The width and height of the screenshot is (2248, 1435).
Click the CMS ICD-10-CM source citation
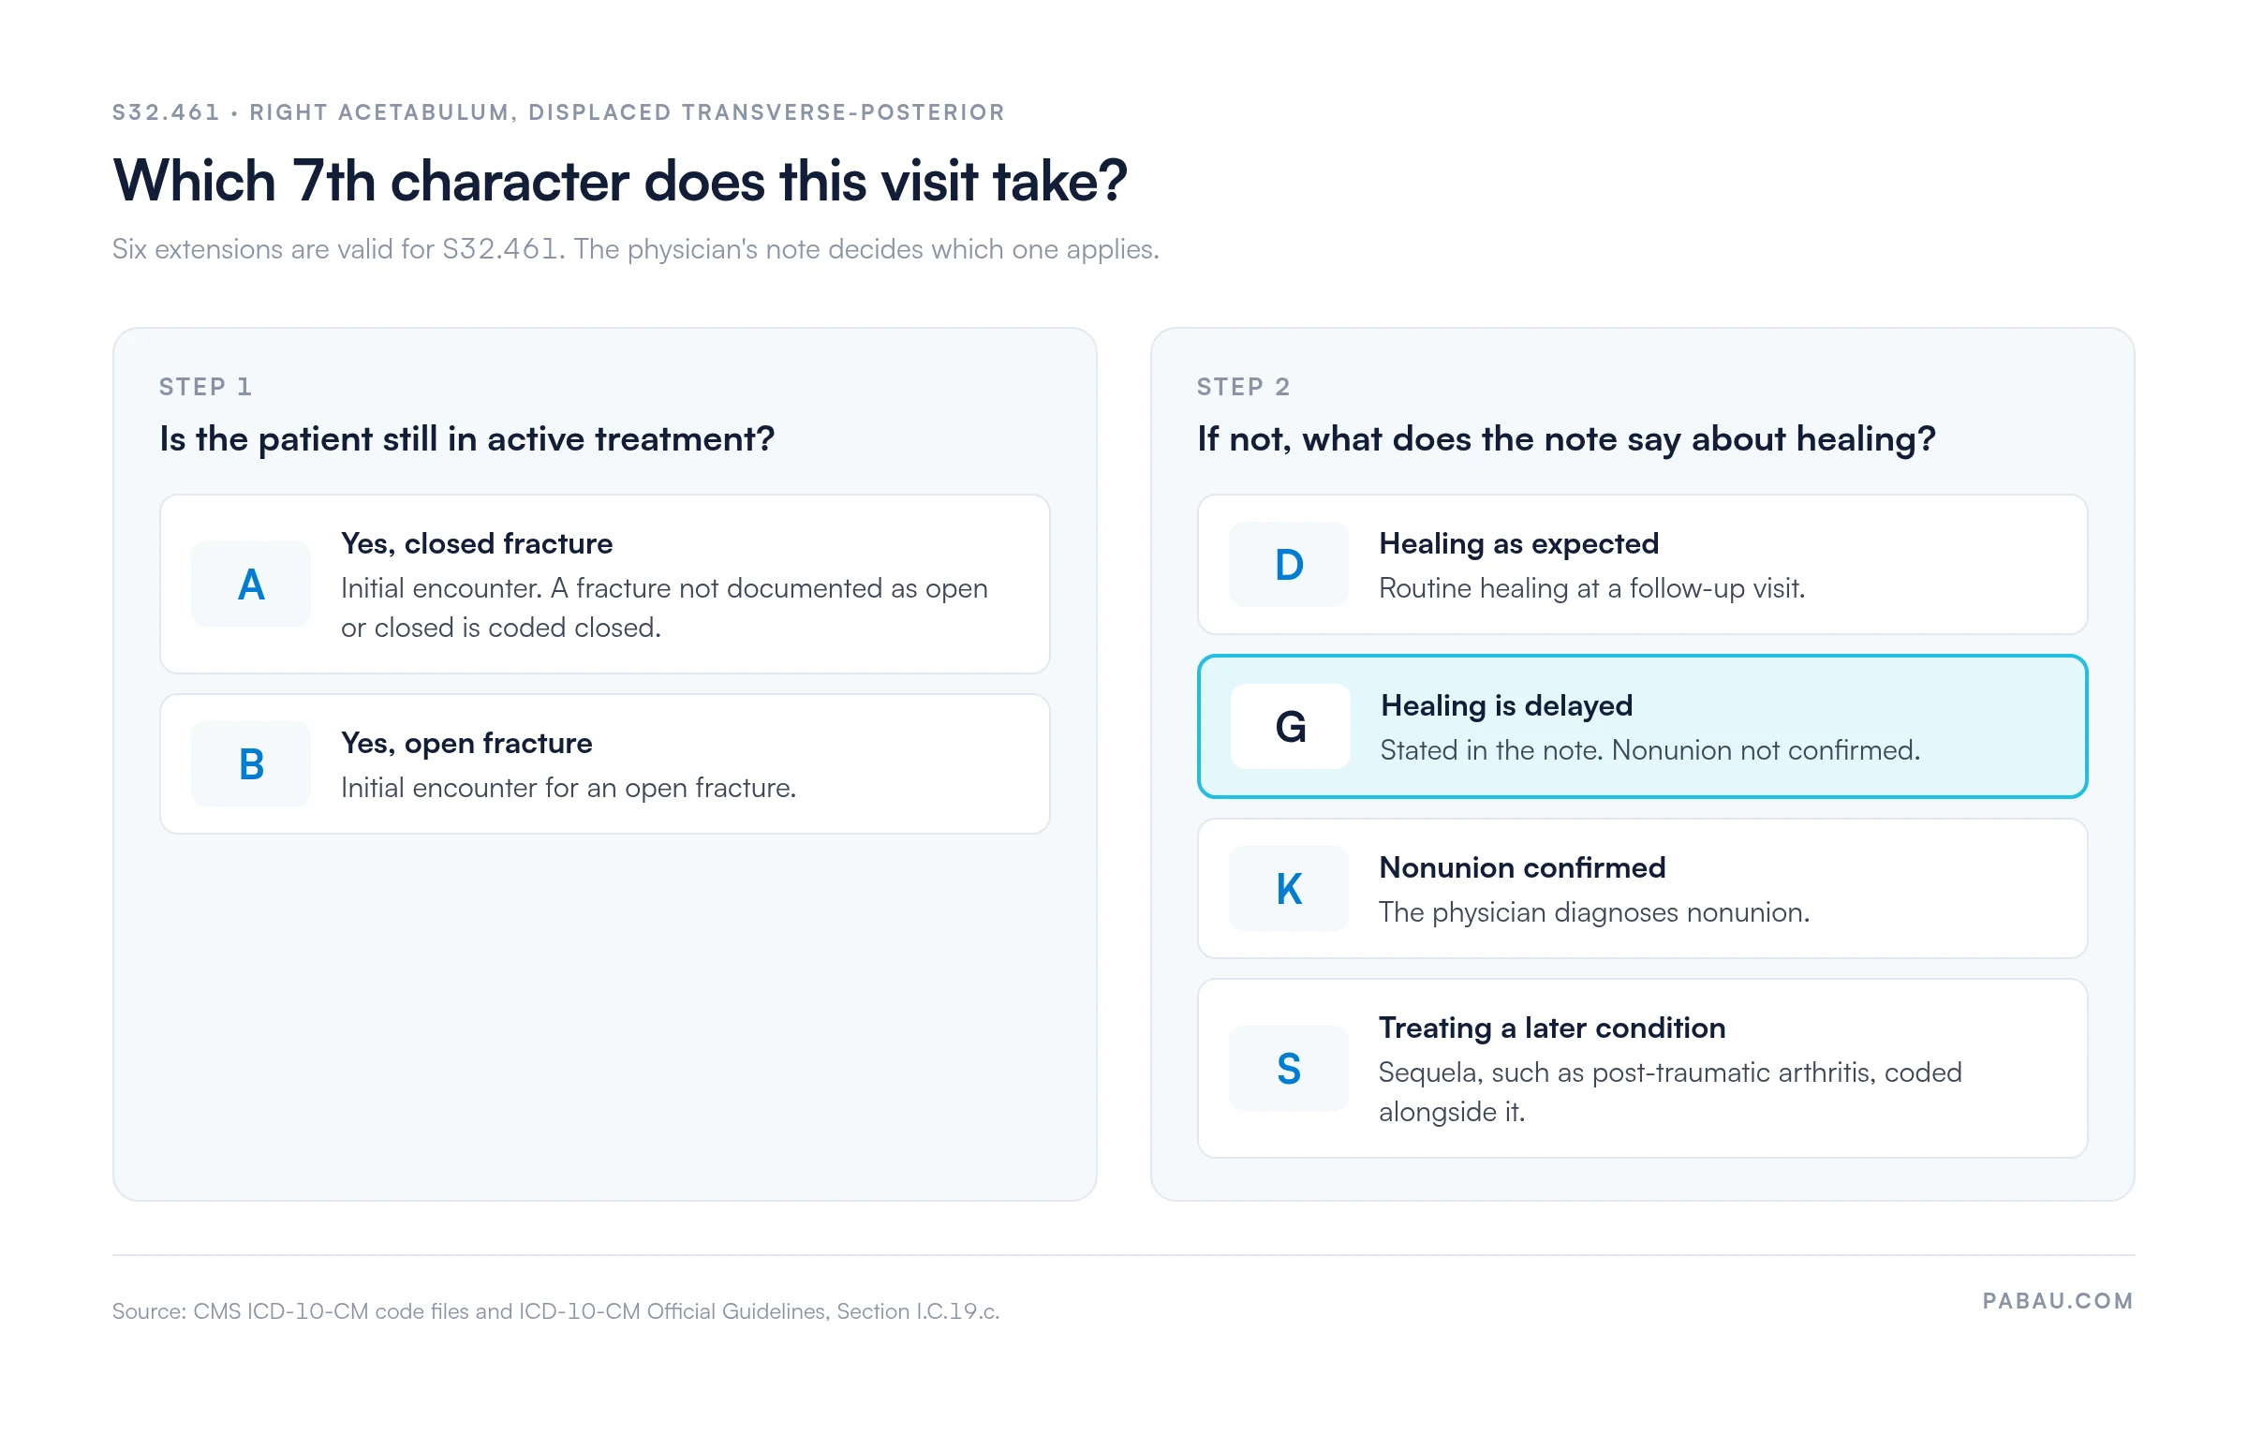point(556,1311)
